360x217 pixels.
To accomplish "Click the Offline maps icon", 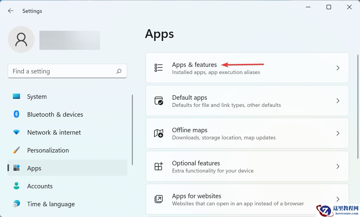I will coord(159,133).
